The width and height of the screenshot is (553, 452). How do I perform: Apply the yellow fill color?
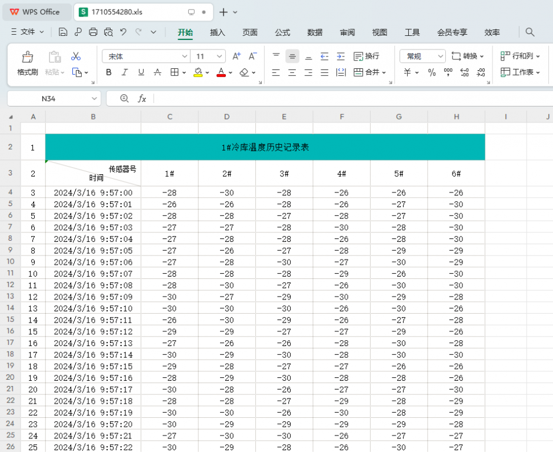[198, 72]
